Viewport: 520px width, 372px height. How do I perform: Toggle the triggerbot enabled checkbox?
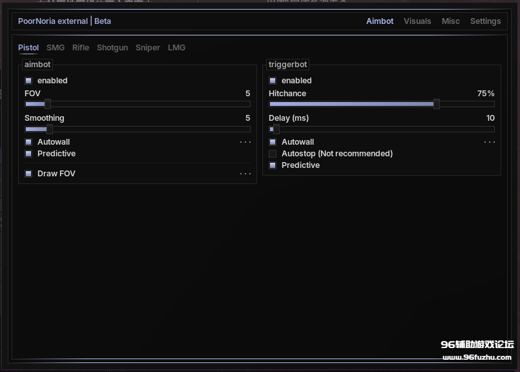coord(273,81)
